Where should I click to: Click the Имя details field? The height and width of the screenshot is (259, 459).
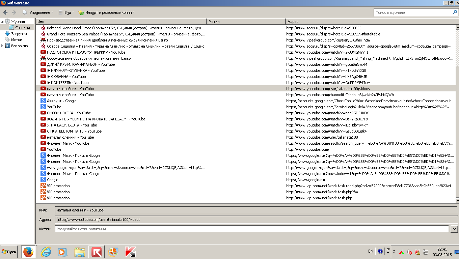(256, 210)
